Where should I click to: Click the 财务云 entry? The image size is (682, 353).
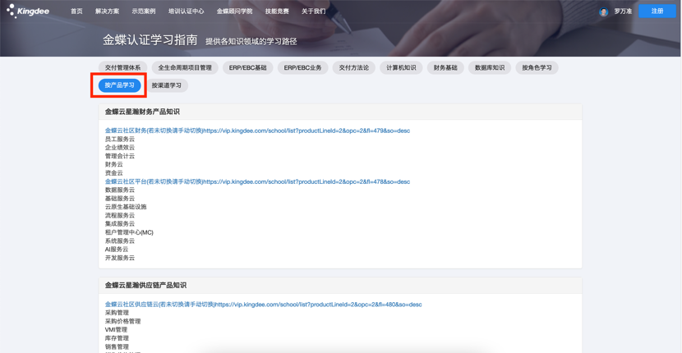point(114,164)
